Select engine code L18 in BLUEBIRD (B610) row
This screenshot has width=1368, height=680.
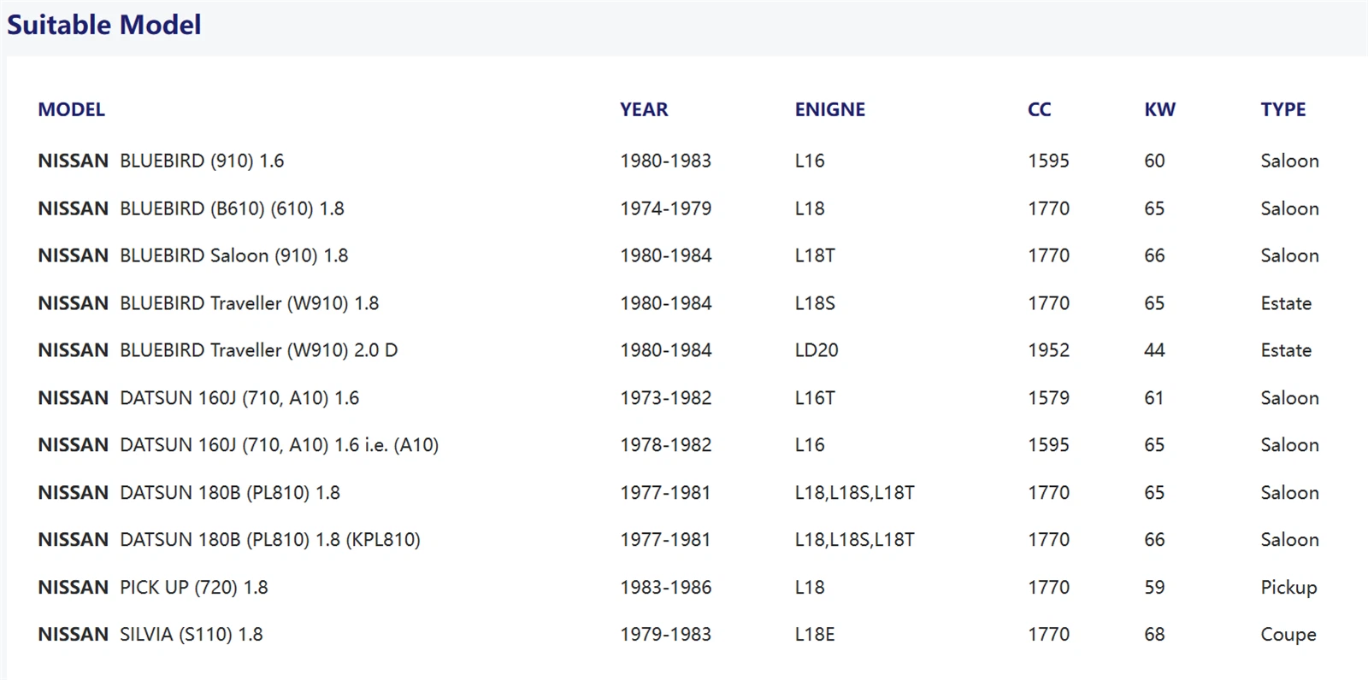pyautogui.click(x=809, y=208)
